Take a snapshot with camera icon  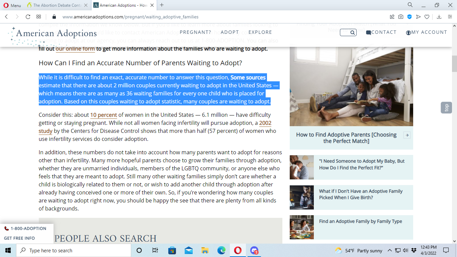point(401,17)
